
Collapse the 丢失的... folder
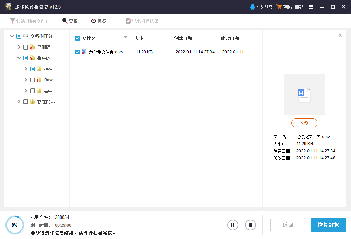(x=19, y=58)
